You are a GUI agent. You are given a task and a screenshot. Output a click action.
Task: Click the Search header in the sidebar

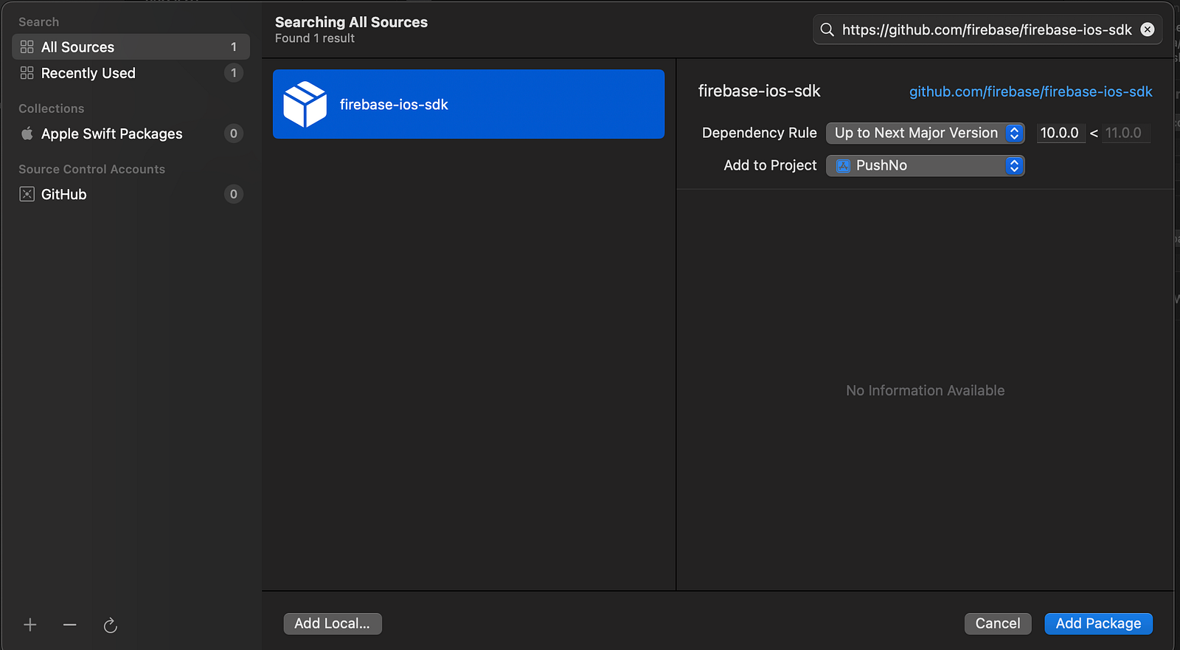(39, 22)
